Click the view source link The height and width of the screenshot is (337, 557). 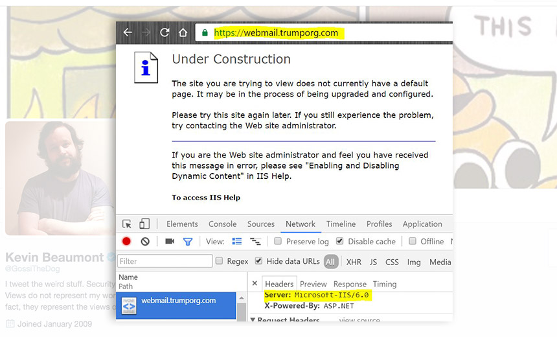[359, 320]
